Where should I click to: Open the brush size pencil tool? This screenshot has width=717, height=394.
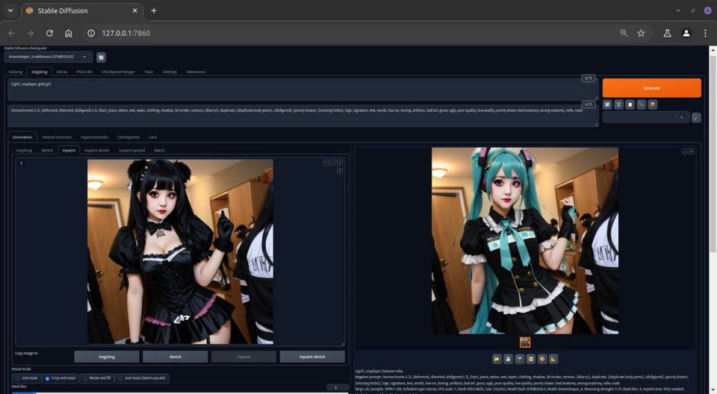340,171
